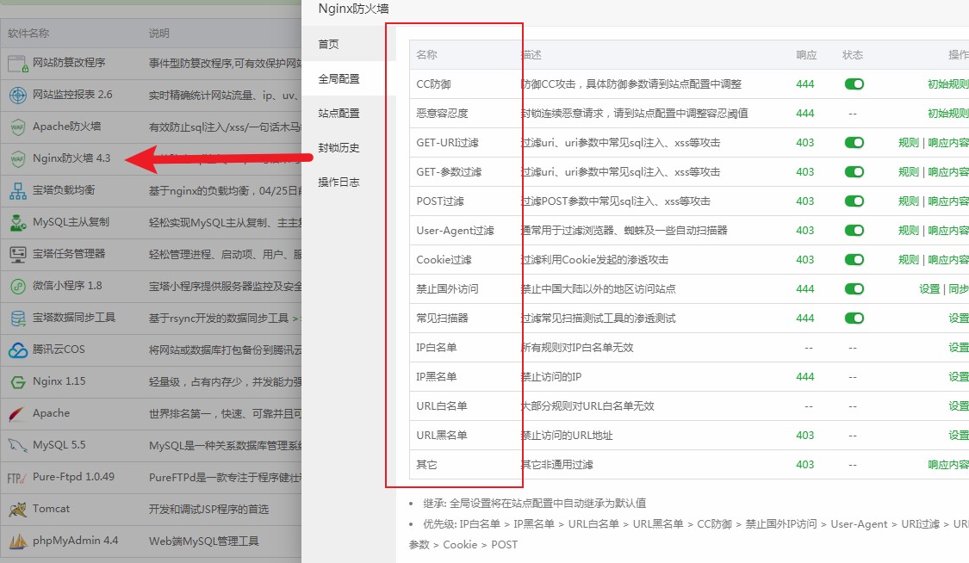The width and height of the screenshot is (969, 563).
Task: Toggle the Cookie过滤 status switch
Action: pos(854,260)
